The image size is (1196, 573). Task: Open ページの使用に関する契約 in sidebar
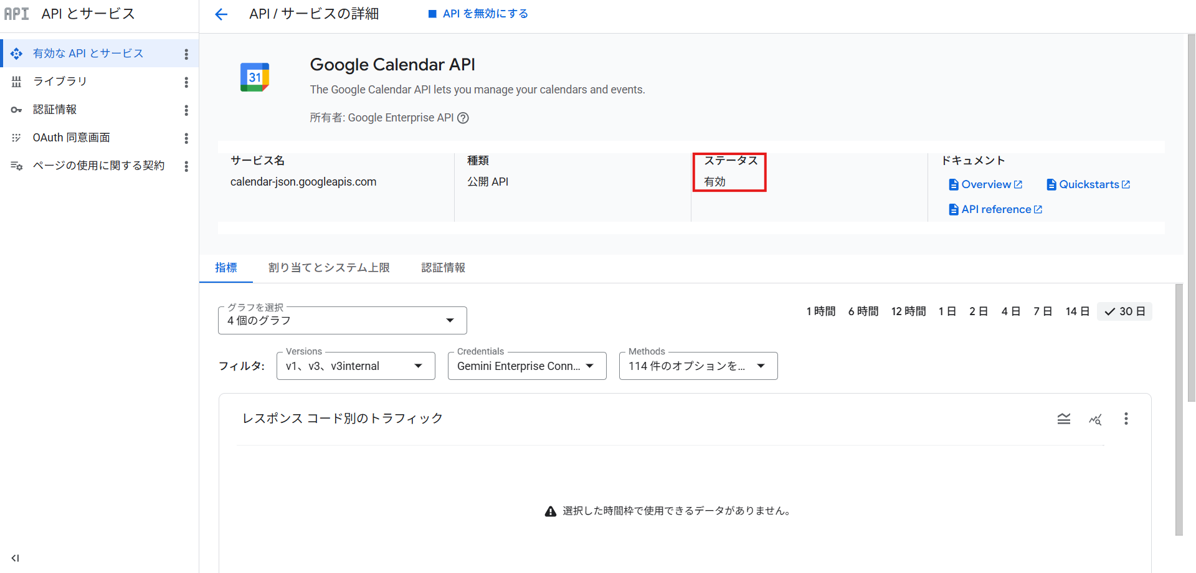click(x=99, y=166)
